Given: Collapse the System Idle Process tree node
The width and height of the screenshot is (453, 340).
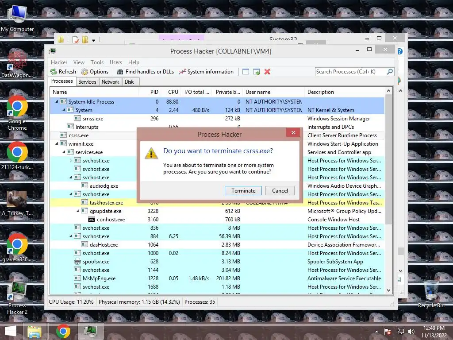Looking at the screenshot, I should 57,101.
